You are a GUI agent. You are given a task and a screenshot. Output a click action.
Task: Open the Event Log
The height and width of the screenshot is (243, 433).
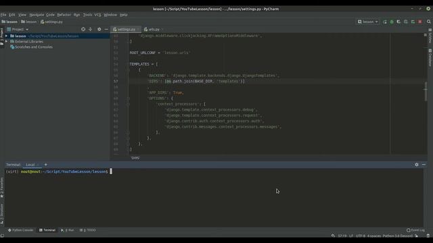tap(415, 230)
